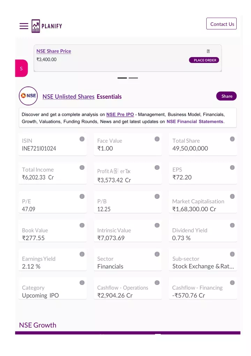The image size is (251, 356).
Task: Show info for Market Capitalisation card
Action: tap(232, 196)
